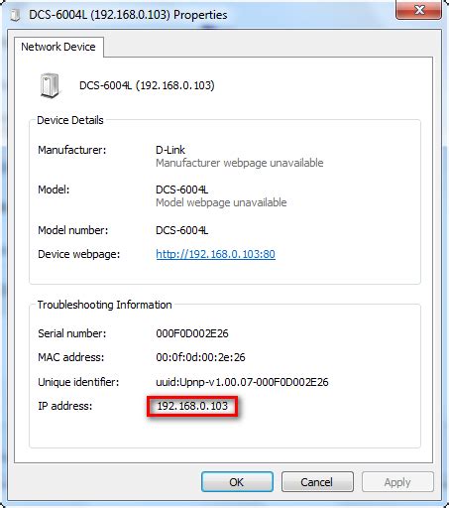The image size is (449, 508).
Task: Confirm with the OK button
Action: point(237,482)
